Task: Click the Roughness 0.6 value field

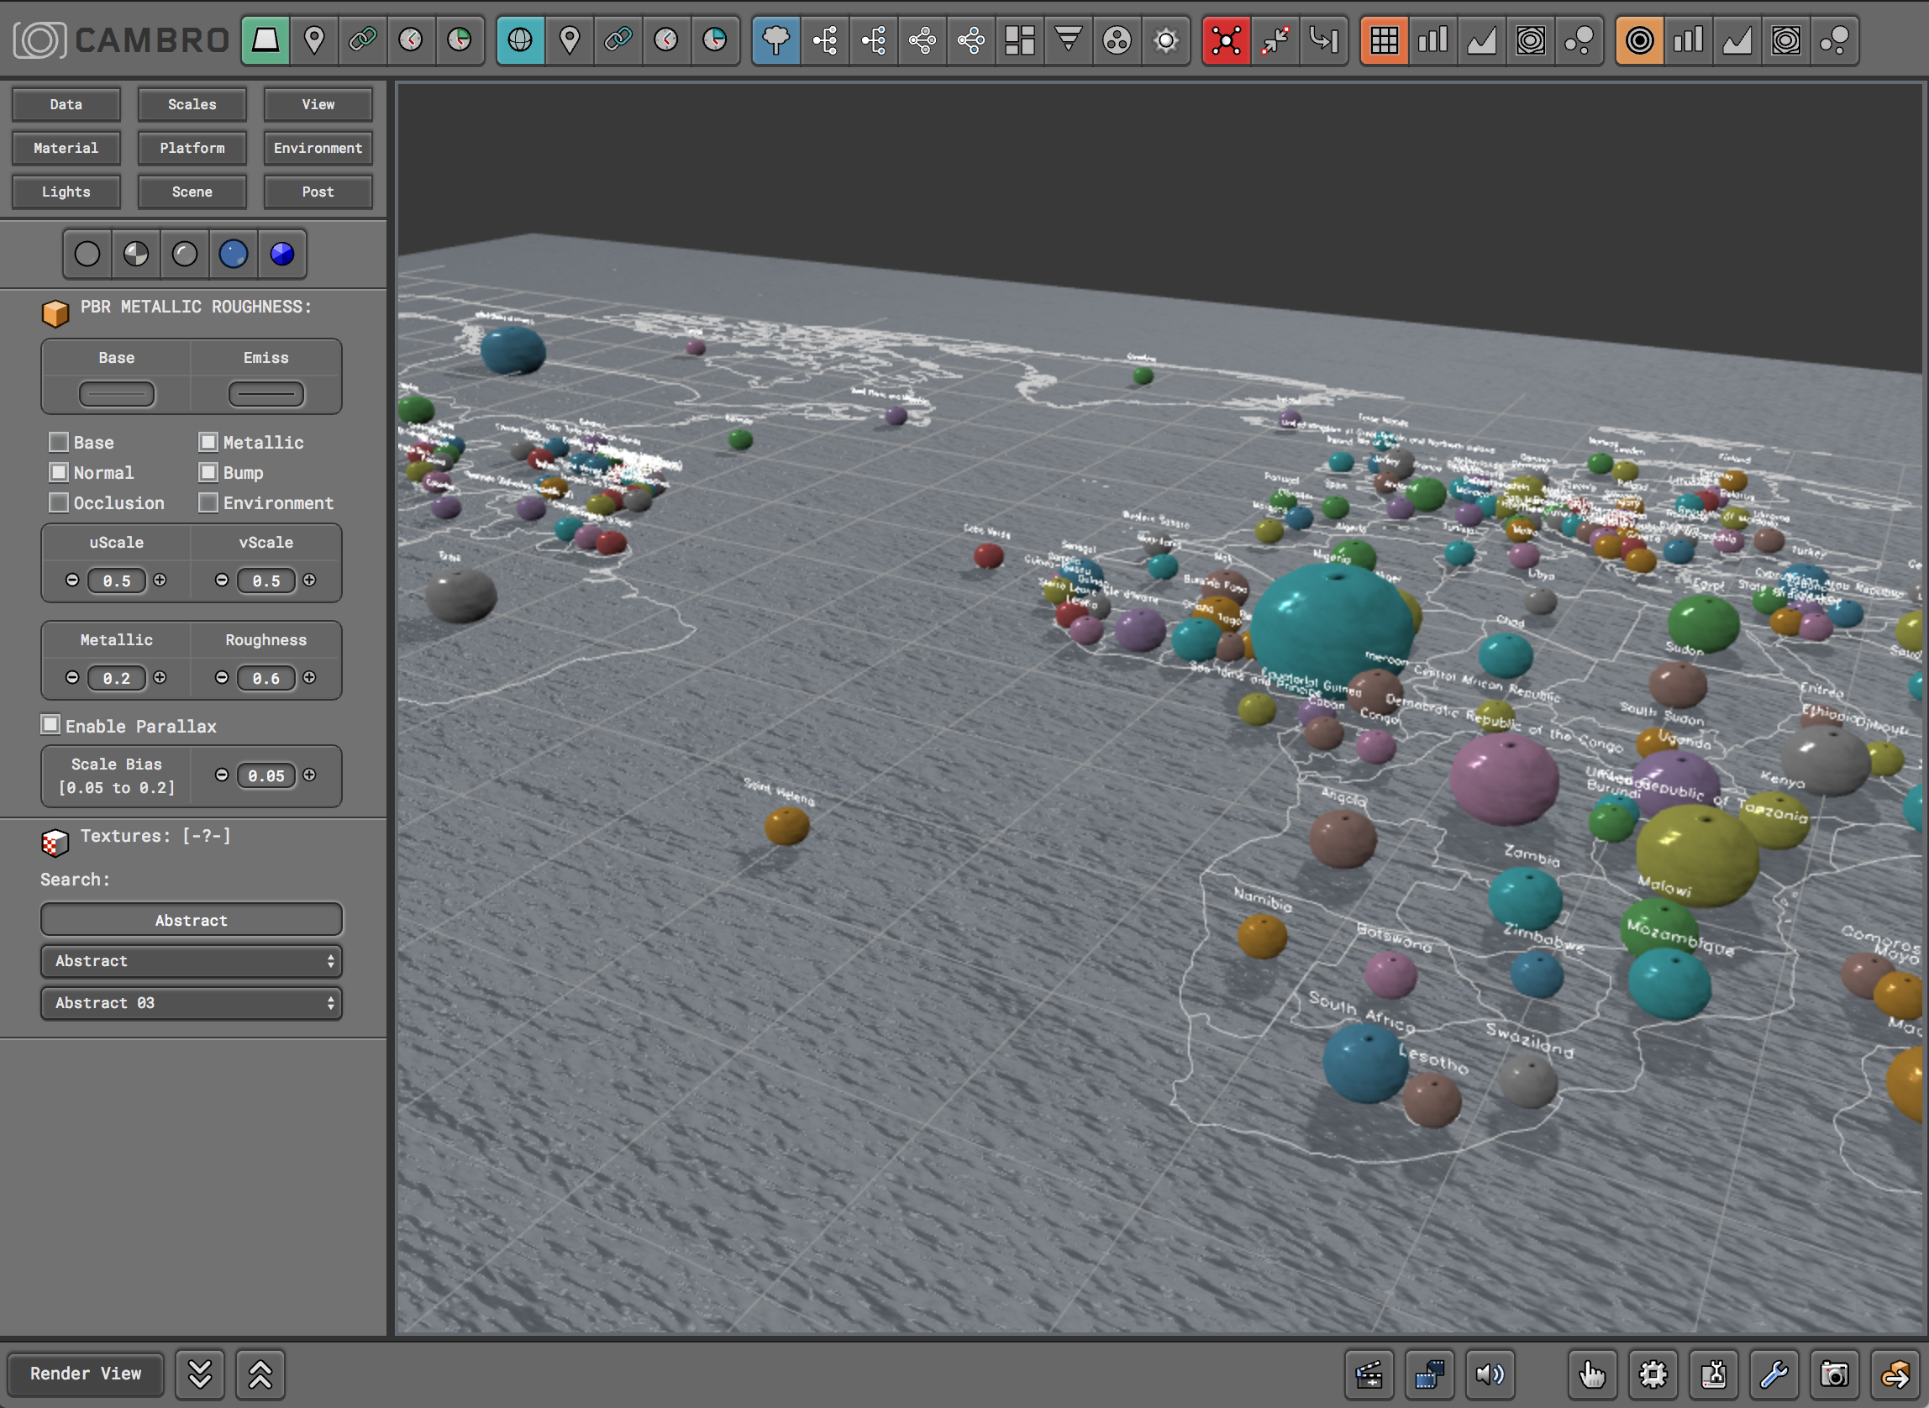Action: (x=266, y=678)
